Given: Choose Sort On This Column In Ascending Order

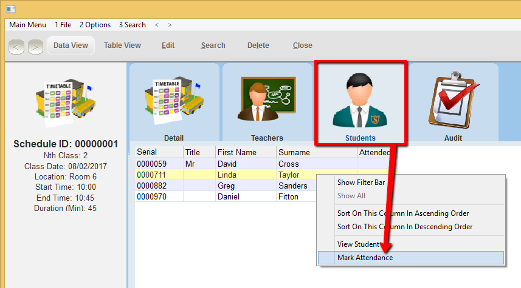Looking at the screenshot, I should click(x=402, y=213).
